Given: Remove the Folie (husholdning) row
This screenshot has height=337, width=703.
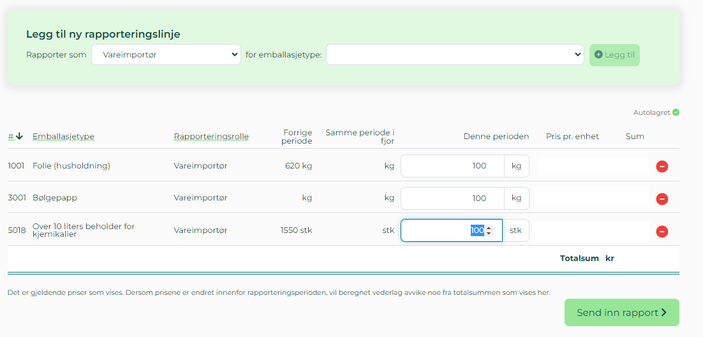Looking at the screenshot, I should tap(662, 167).
